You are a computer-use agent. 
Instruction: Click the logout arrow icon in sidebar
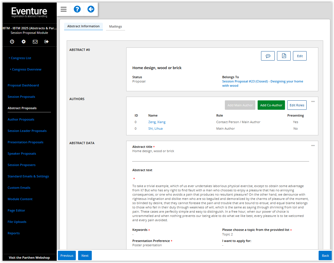(x=46, y=42)
